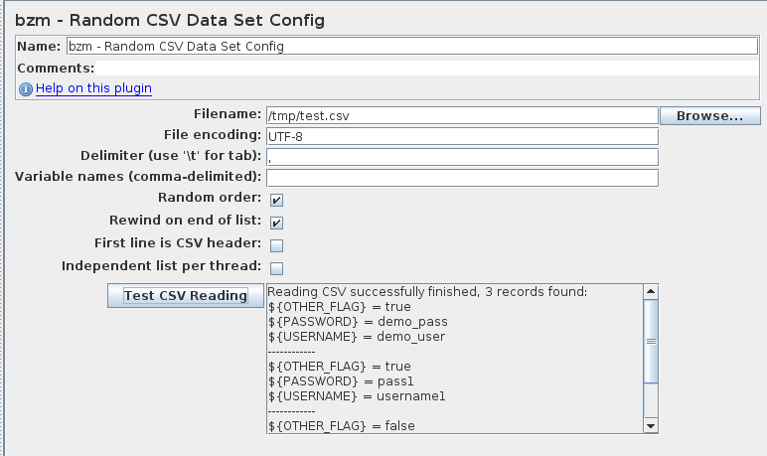Image resolution: width=767 pixels, height=456 pixels.
Task: Open the Help on this plugin link
Action: [93, 88]
